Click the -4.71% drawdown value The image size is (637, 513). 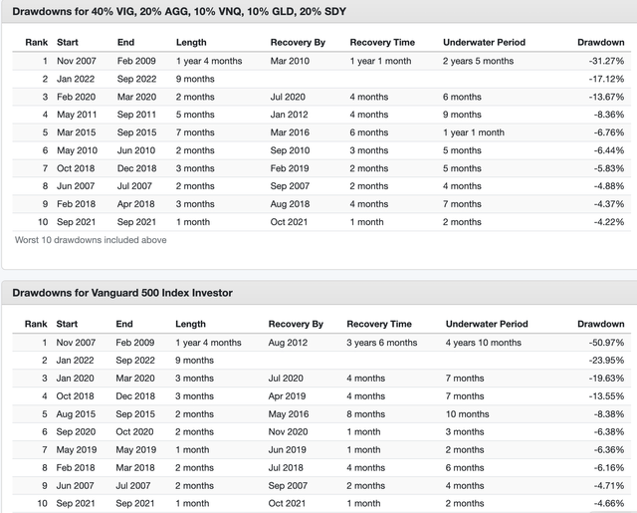coord(608,486)
